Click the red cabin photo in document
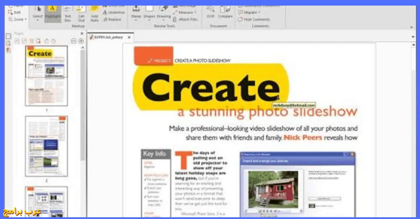420x219 pixels. pyautogui.click(x=273, y=189)
